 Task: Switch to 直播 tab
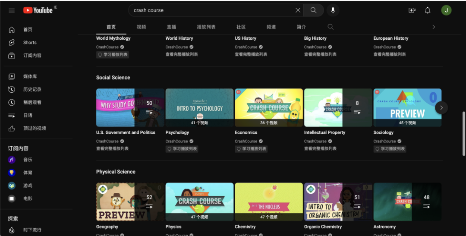click(171, 27)
